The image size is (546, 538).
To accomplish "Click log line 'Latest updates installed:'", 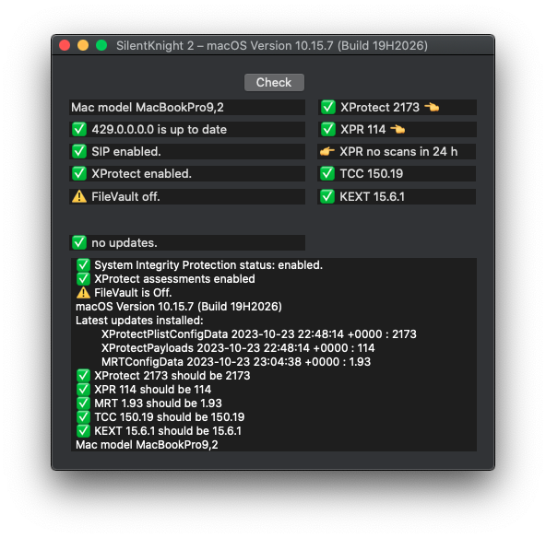I will point(139,321).
